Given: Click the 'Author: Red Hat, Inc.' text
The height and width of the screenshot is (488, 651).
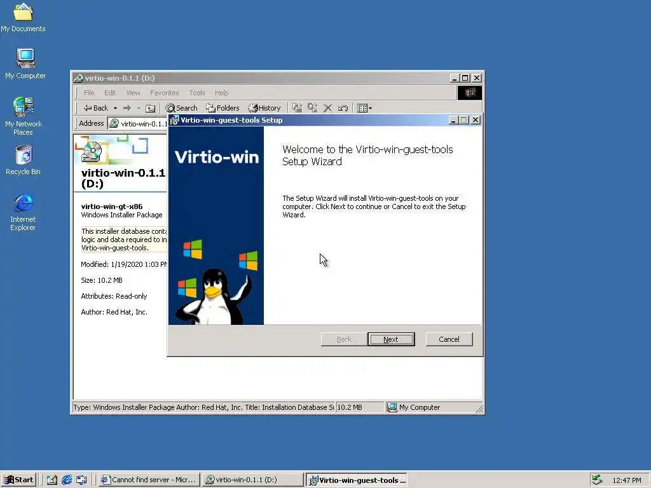Looking at the screenshot, I should click(114, 311).
